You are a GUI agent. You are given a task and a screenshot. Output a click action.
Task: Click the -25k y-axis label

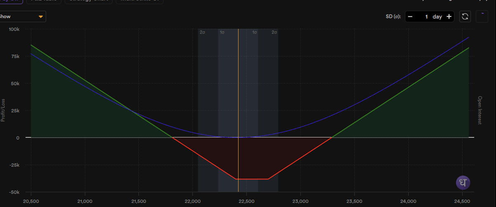point(14,165)
